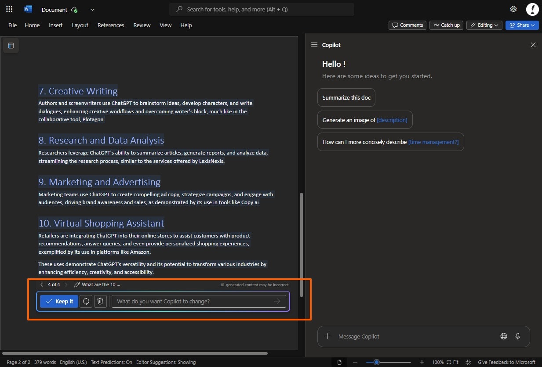Click the zoom in plus icon
Screen dimensions: 542x367
point(422,362)
